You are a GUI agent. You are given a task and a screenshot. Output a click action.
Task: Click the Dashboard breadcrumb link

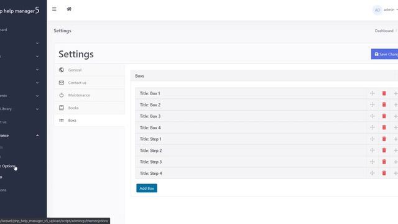click(x=384, y=30)
